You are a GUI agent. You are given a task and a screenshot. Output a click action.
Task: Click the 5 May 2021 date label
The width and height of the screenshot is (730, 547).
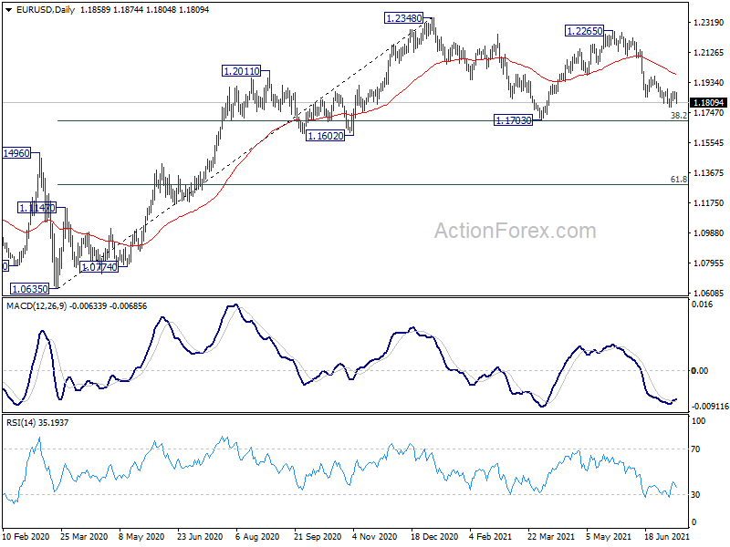(x=609, y=537)
